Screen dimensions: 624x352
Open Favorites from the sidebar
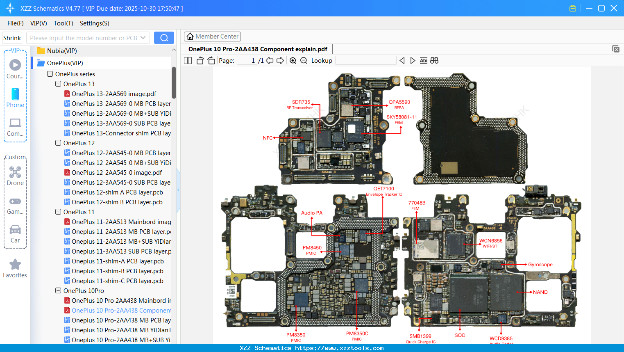point(15,269)
